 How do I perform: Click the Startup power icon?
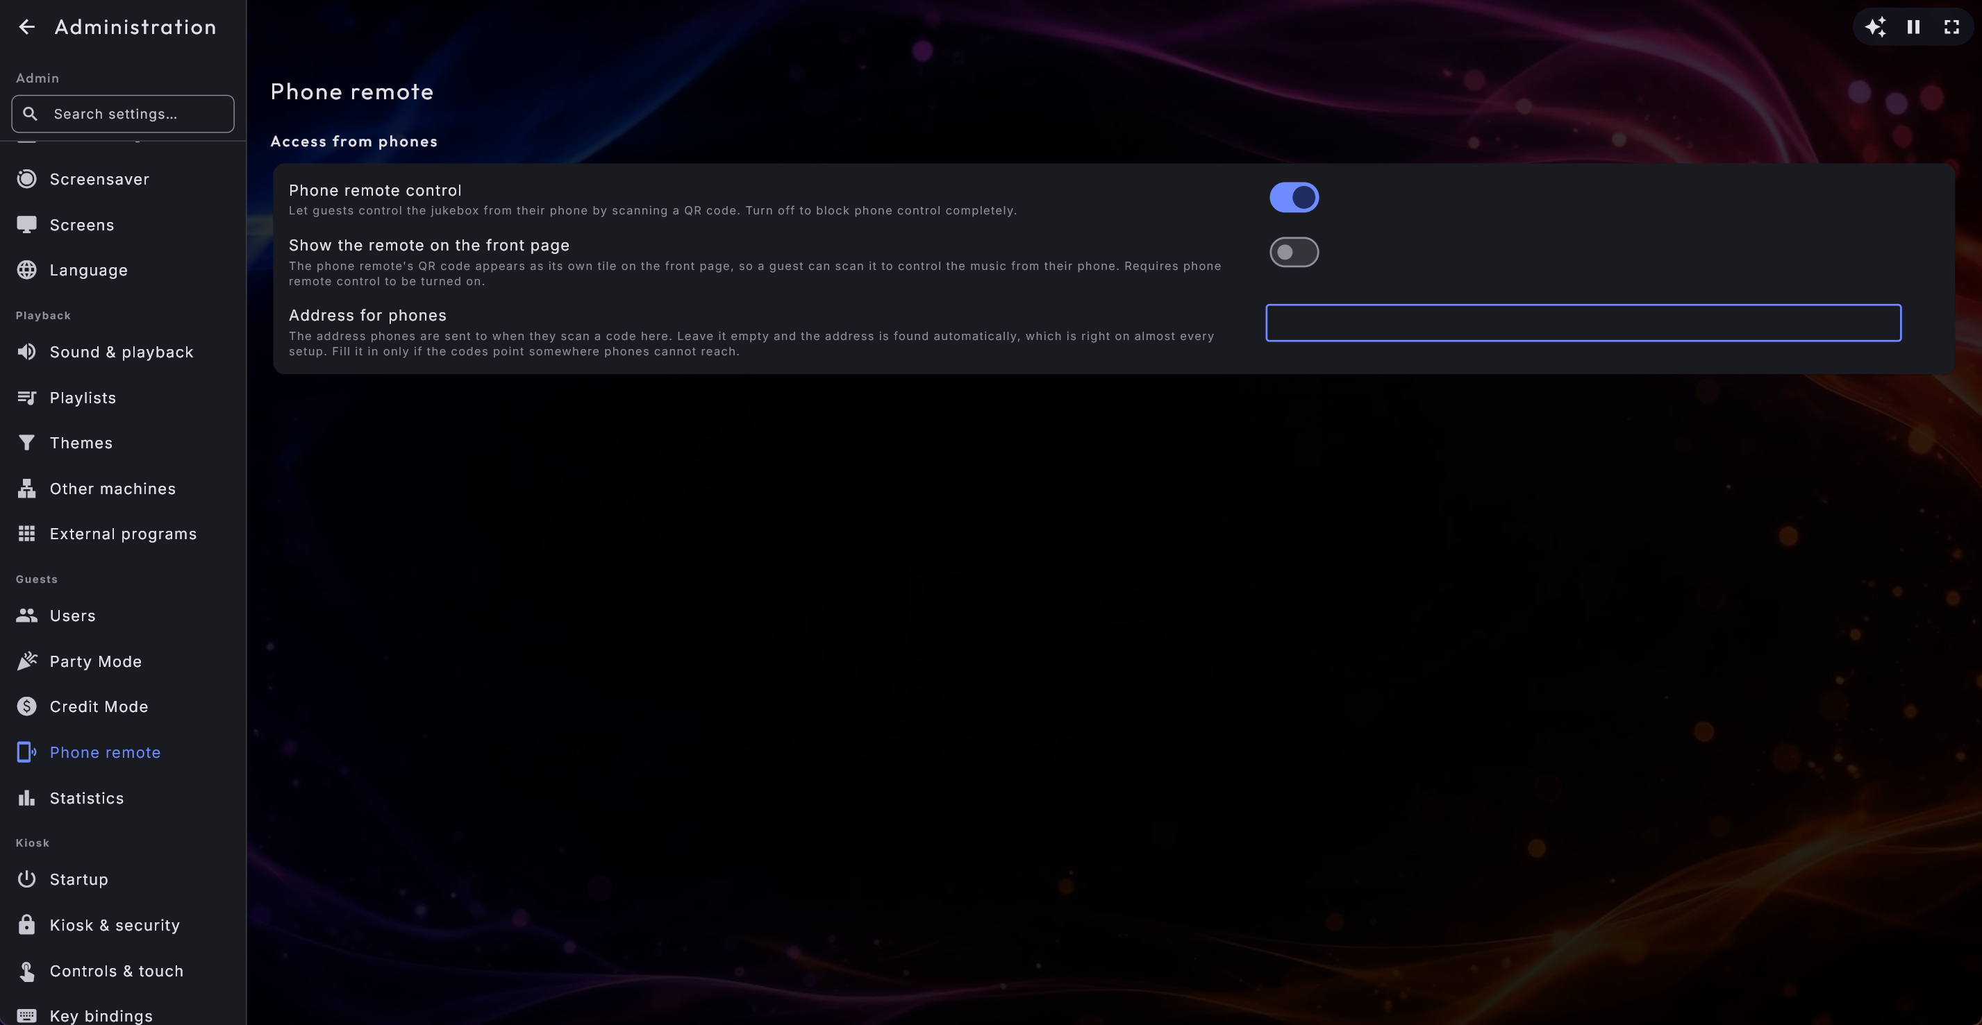27,879
